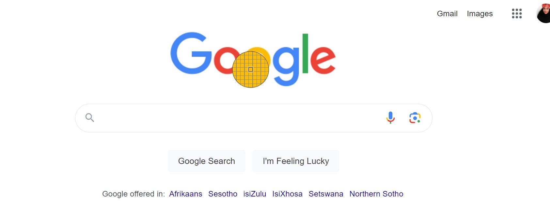Viewport: 550px width, 217px height.
Task: Switch to the Setswana language link
Action: pyautogui.click(x=326, y=194)
